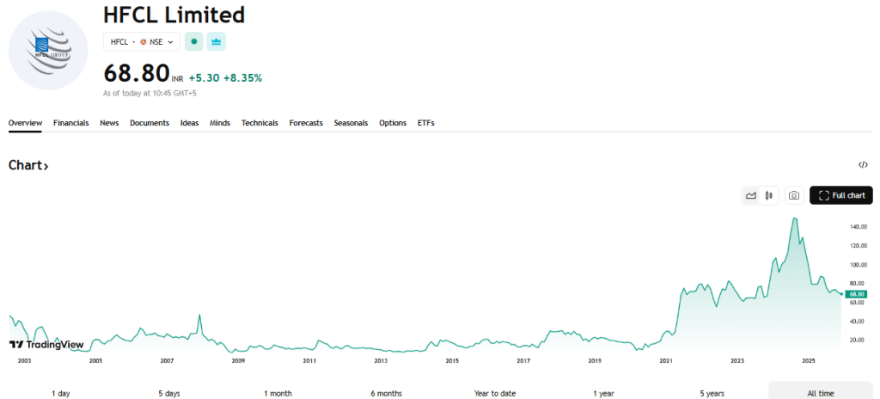880x399 pixels.
Task: Open the Full chart button
Action: click(841, 195)
